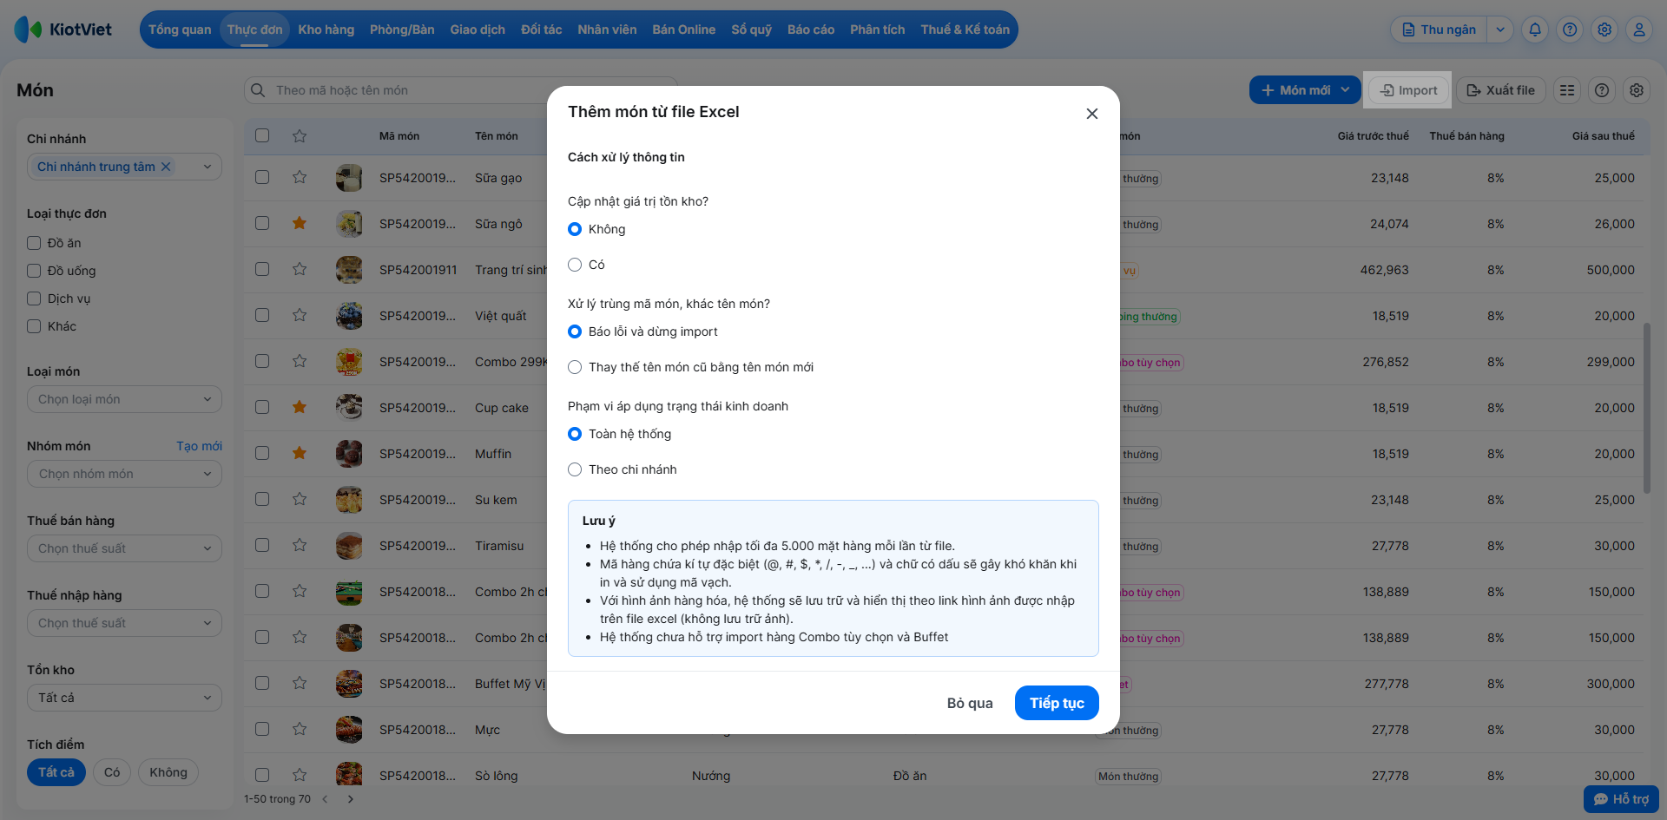Select the Không loyalty points filter
This screenshot has width=1667, height=820.
168,772
